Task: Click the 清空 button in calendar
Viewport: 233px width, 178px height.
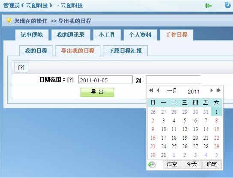Action: coord(172,164)
